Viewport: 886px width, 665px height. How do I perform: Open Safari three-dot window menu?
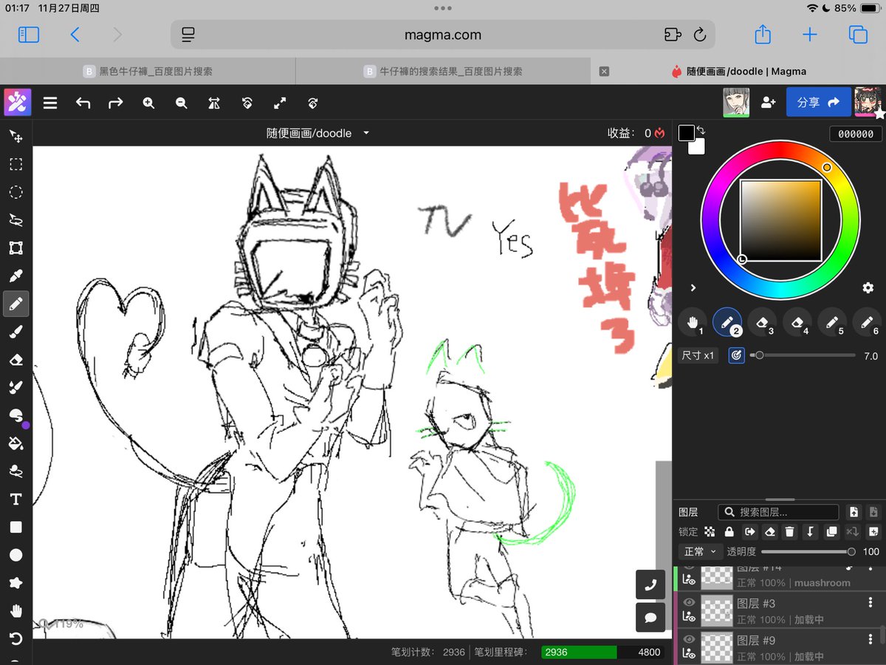click(443, 8)
